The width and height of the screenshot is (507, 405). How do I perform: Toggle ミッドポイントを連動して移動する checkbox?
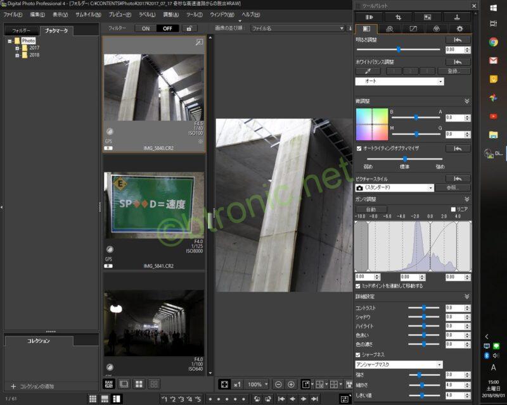point(358,286)
